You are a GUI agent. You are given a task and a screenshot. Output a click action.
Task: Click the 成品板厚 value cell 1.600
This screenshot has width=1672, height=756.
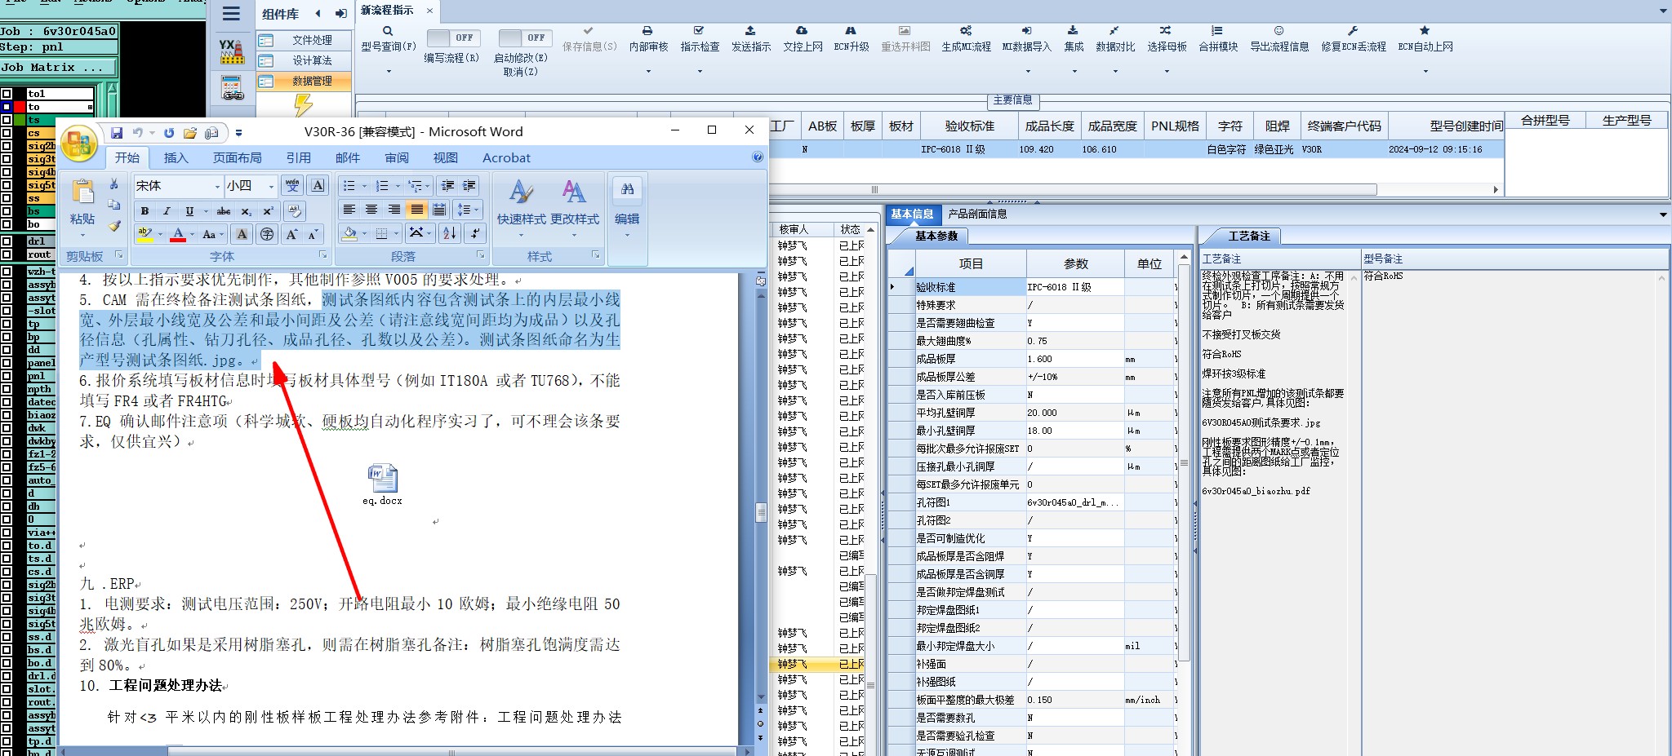[x=1074, y=359]
